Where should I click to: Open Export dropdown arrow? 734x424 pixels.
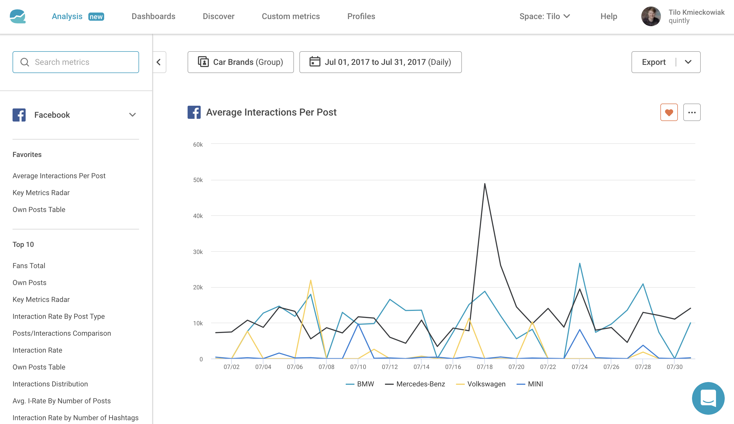coord(688,62)
